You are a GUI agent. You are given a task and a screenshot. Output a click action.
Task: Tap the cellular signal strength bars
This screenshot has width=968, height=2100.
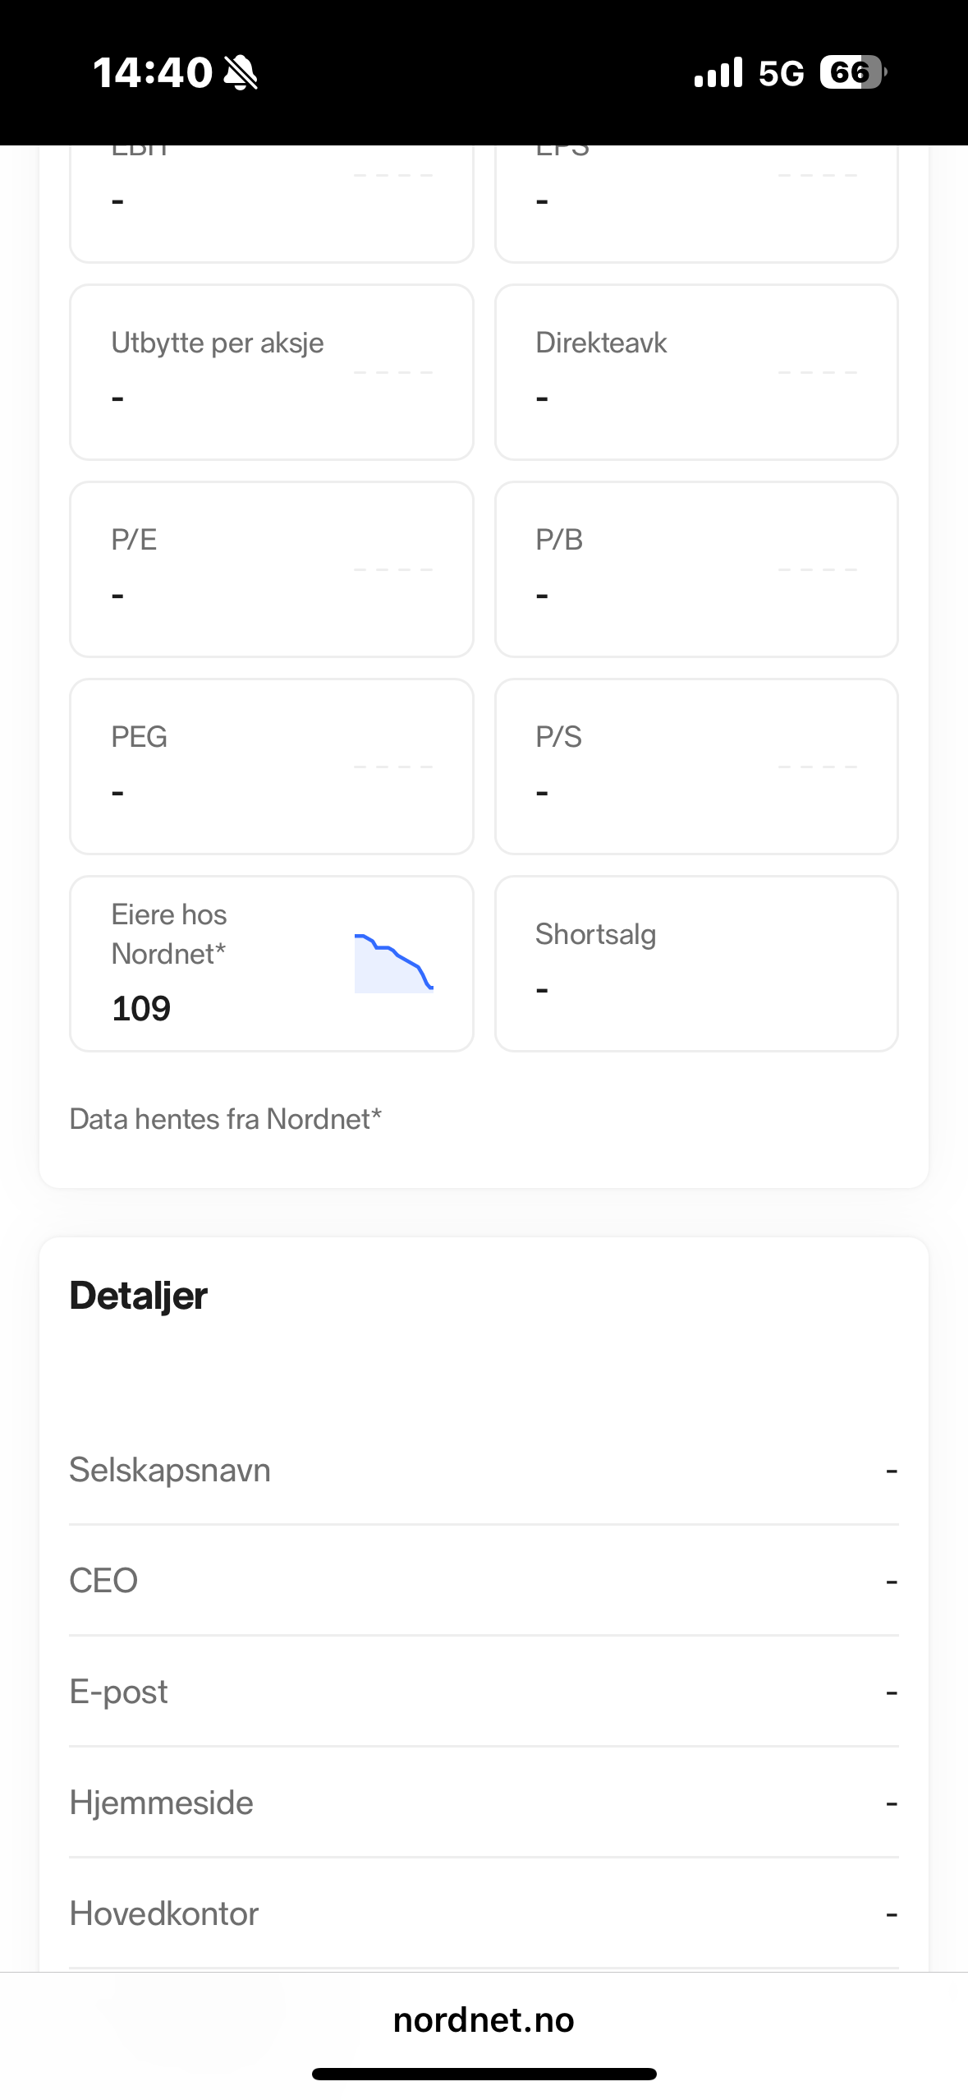pyautogui.click(x=718, y=73)
